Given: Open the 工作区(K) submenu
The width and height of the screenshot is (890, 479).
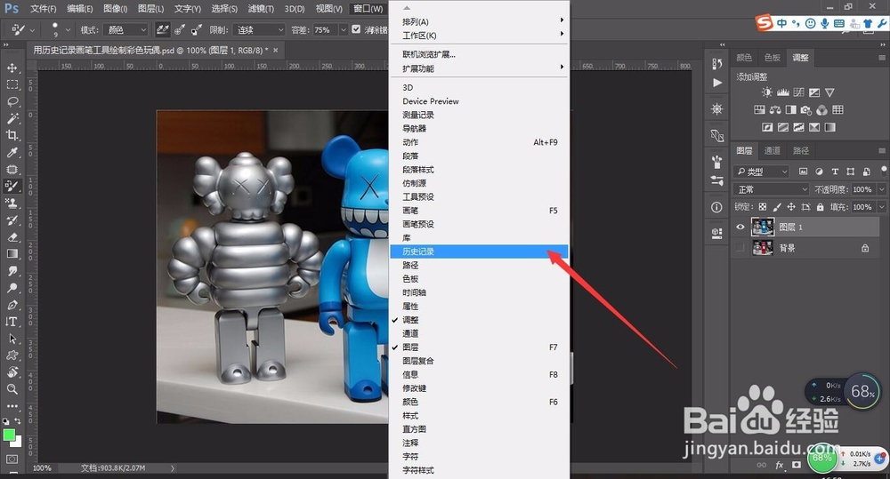Looking at the screenshot, I should click(419, 36).
